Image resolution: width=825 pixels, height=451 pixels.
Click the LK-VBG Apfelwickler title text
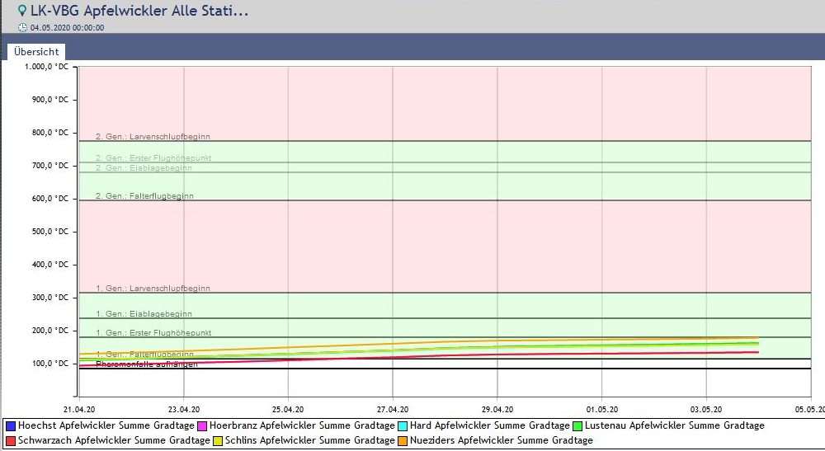click(x=139, y=12)
